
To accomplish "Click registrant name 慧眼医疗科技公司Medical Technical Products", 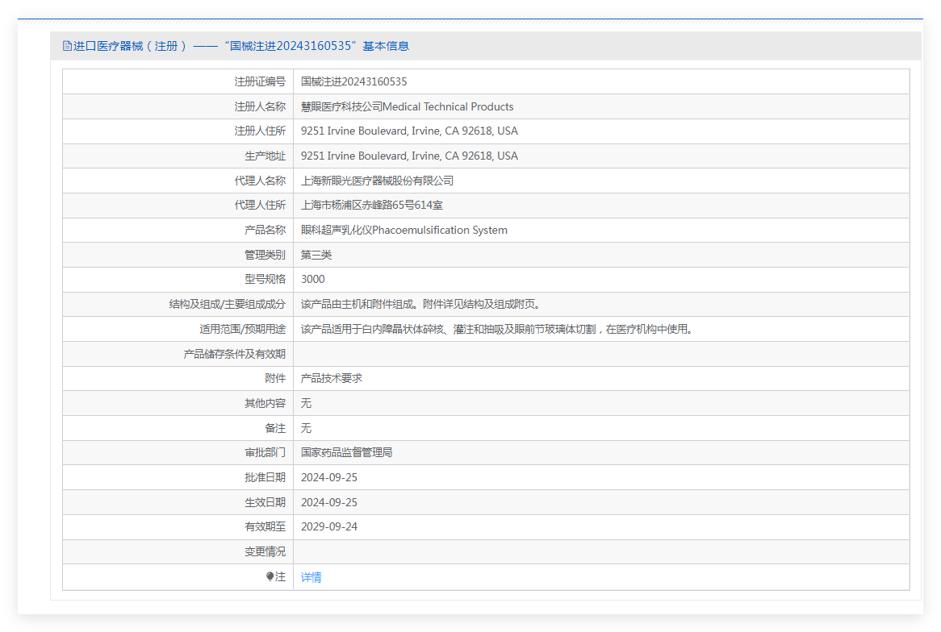I will (407, 106).
